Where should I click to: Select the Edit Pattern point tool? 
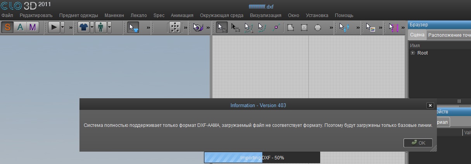click(x=235, y=27)
